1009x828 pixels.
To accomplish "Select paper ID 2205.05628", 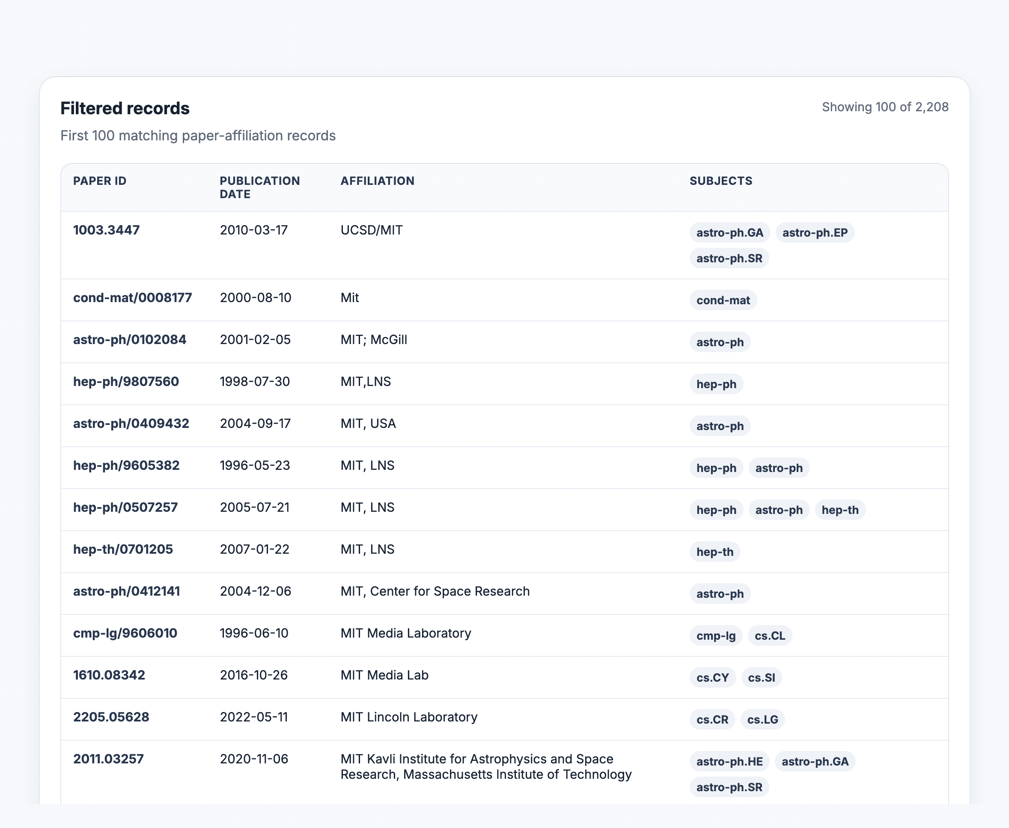I will pyautogui.click(x=111, y=717).
